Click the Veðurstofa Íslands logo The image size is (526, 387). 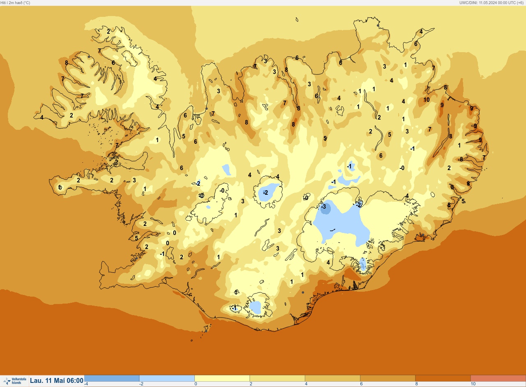point(14,381)
